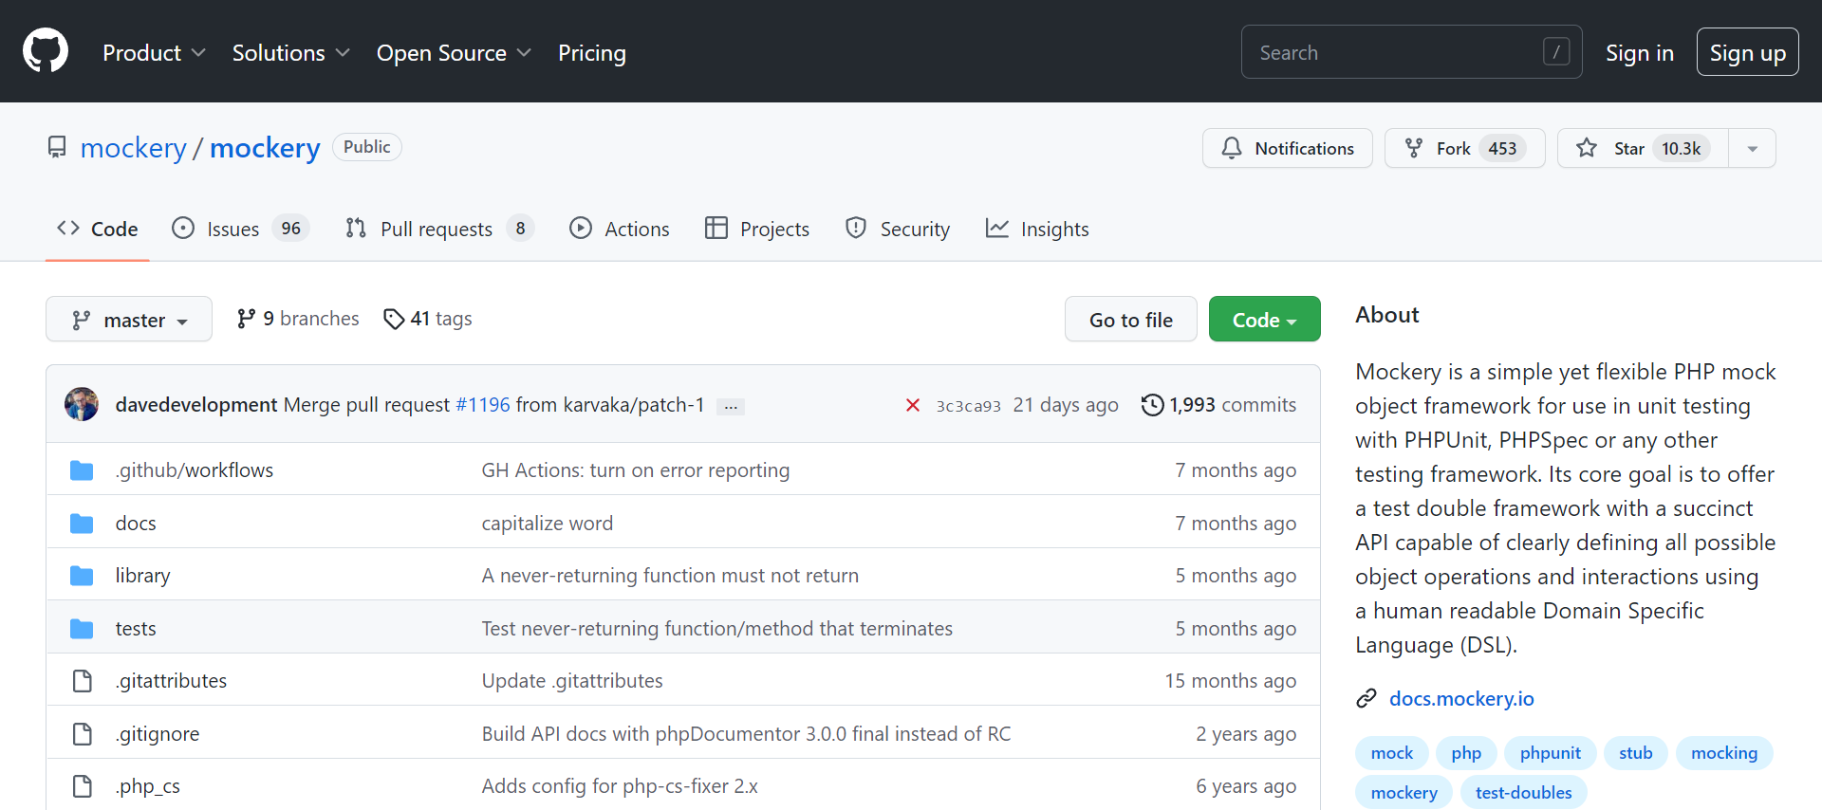The height and width of the screenshot is (810, 1822).
Task: Click the Notifications bell icon
Action: pyautogui.click(x=1232, y=148)
